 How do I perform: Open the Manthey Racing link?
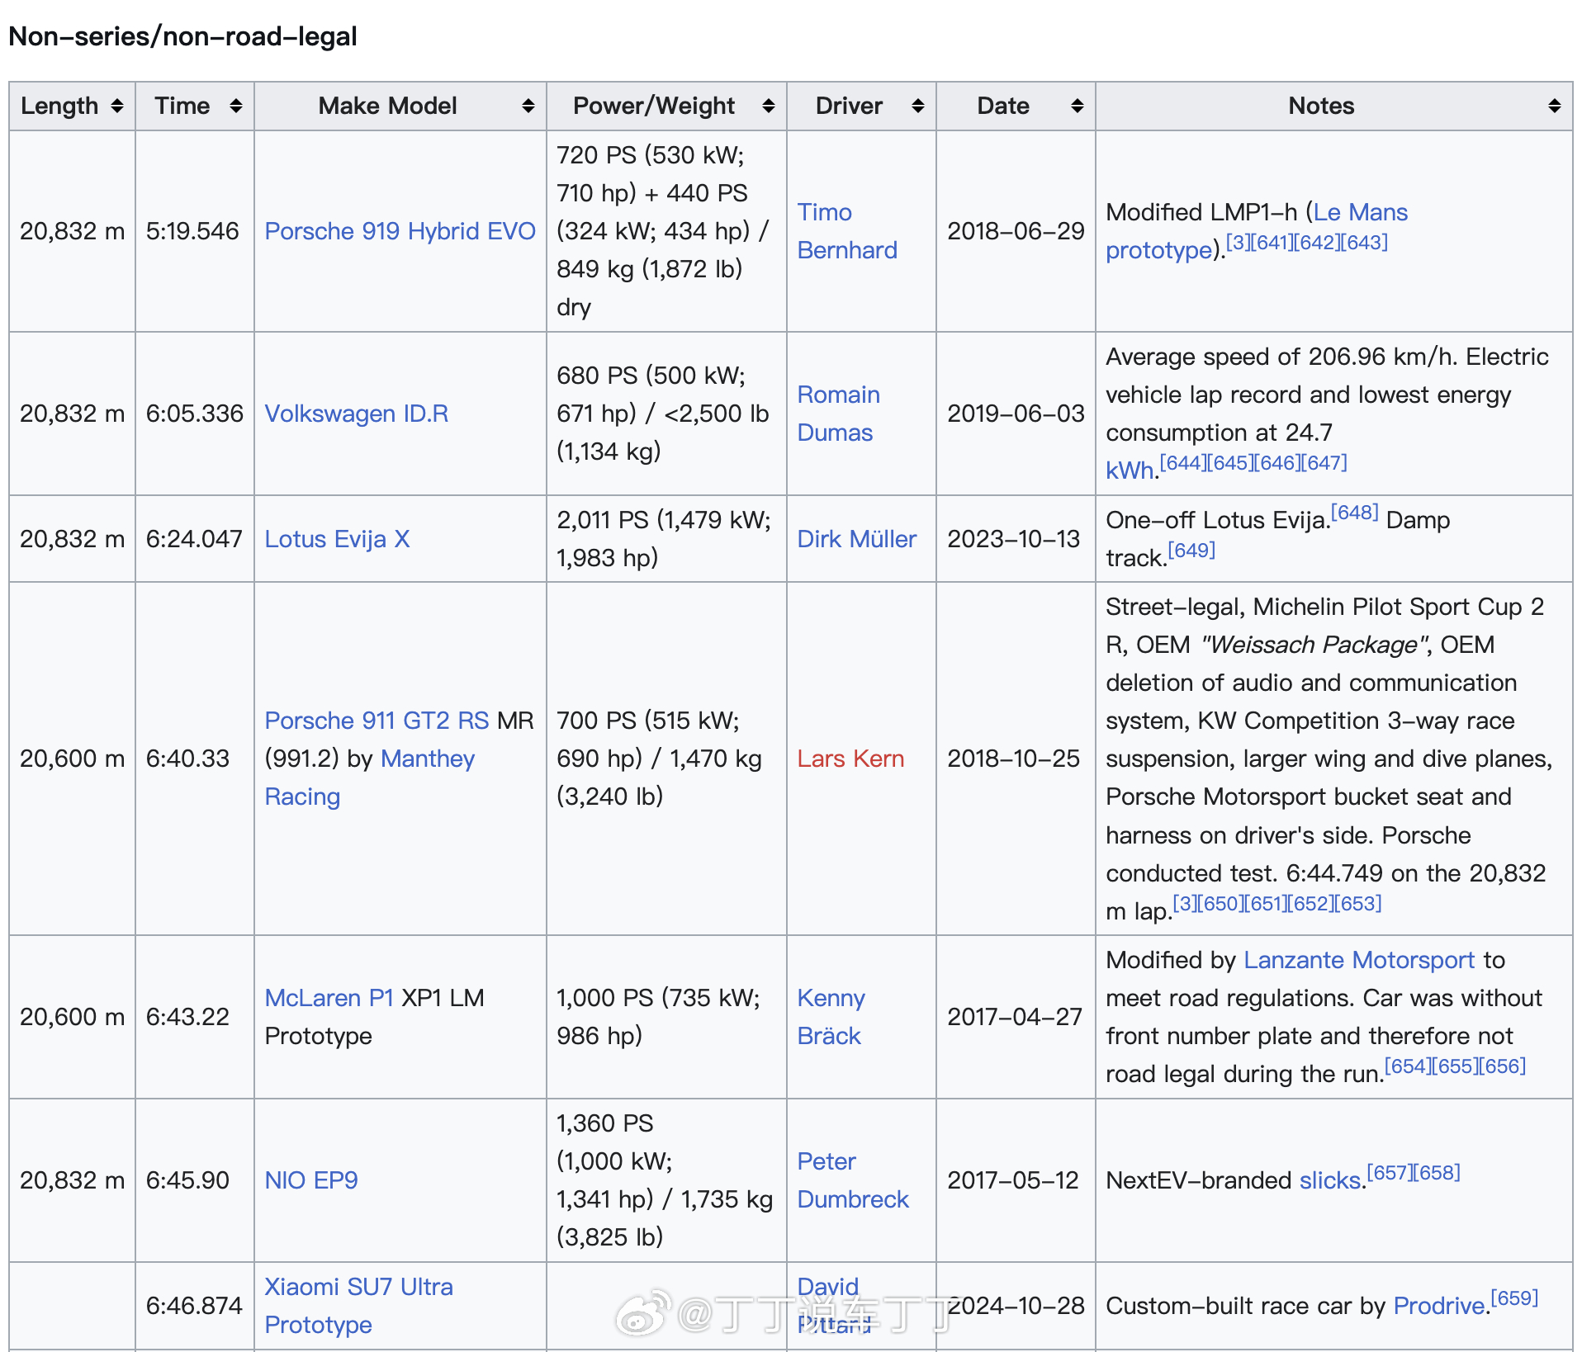370,778
